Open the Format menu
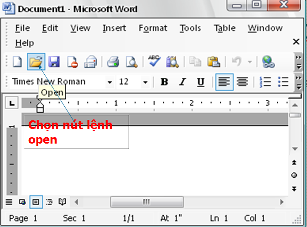The image size is (307, 227). [153, 28]
